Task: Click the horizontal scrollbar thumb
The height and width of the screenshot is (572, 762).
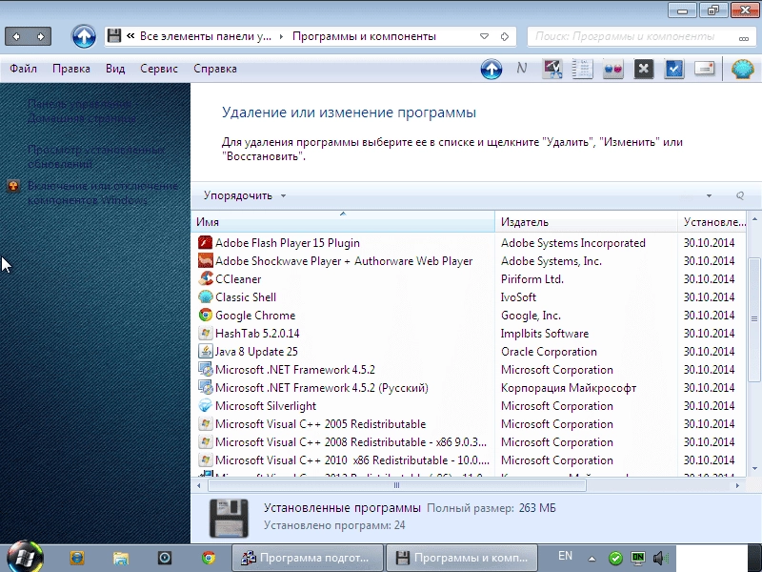Action: click(396, 485)
